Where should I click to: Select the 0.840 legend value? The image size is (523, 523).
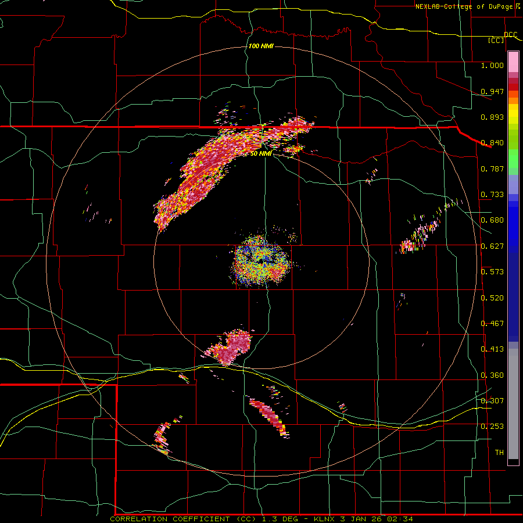(x=492, y=143)
